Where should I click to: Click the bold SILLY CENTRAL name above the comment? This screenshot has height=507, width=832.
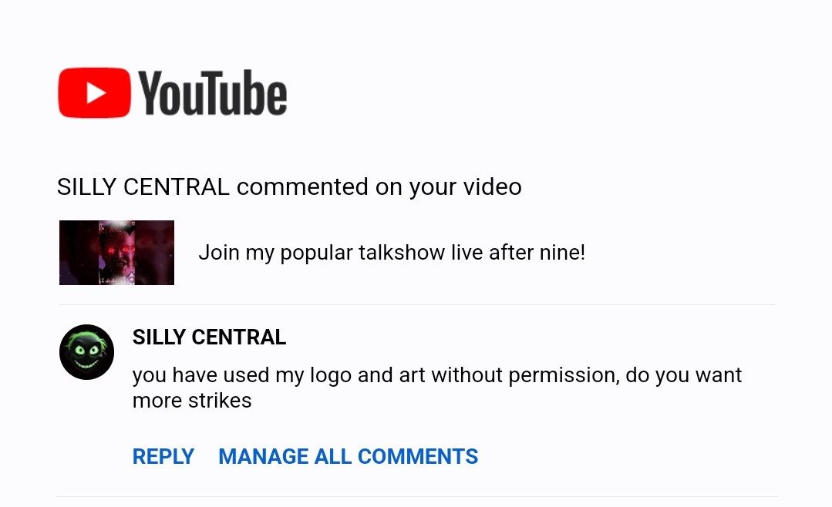tap(209, 337)
